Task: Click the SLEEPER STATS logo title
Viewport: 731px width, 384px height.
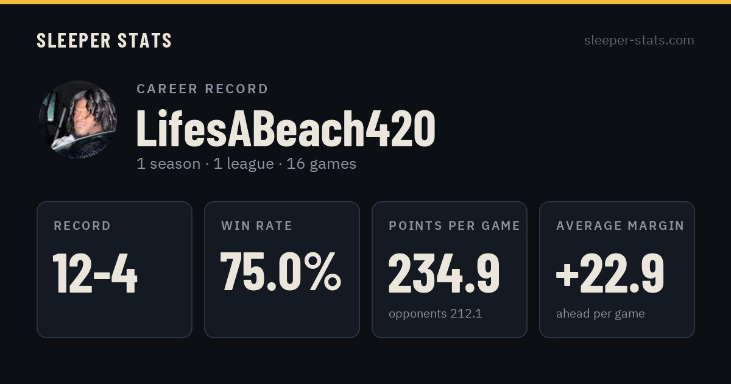Action: pos(104,40)
